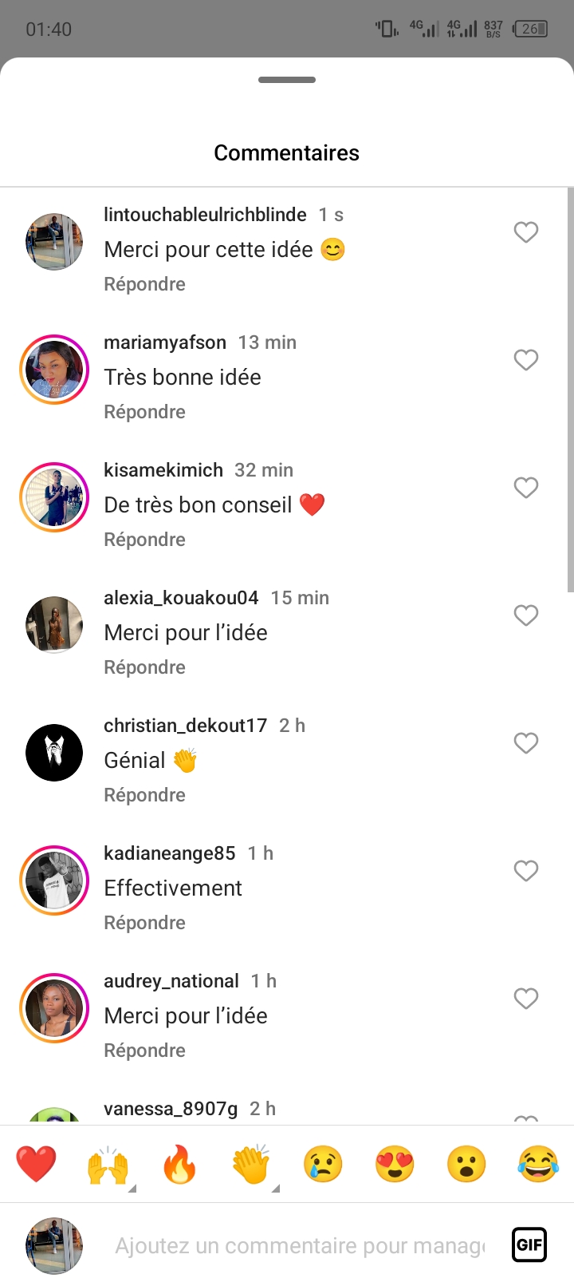Screen dimensions: 574x1286
Task: Select the crying face emoji
Action: [x=323, y=1165]
